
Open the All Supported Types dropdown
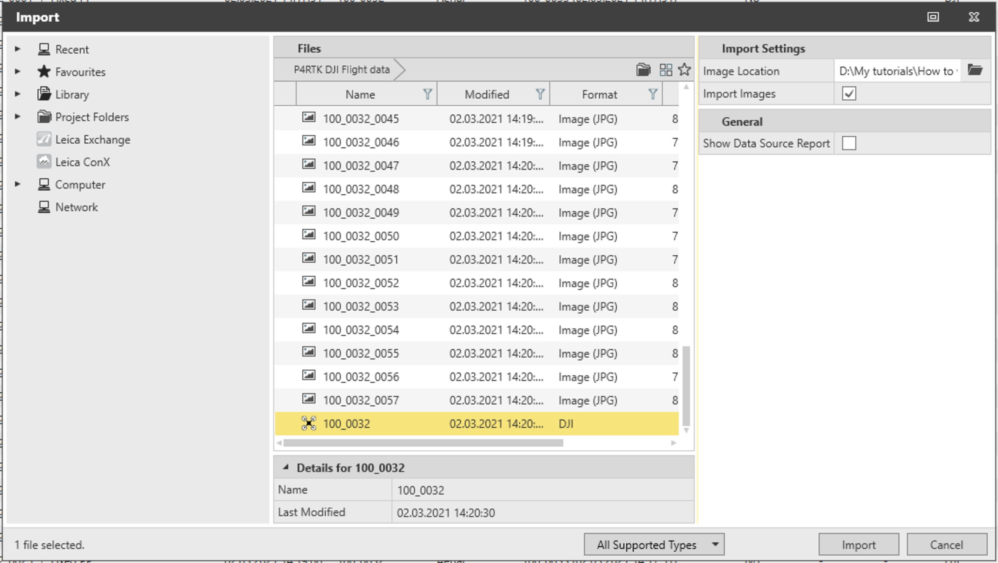click(x=654, y=545)
